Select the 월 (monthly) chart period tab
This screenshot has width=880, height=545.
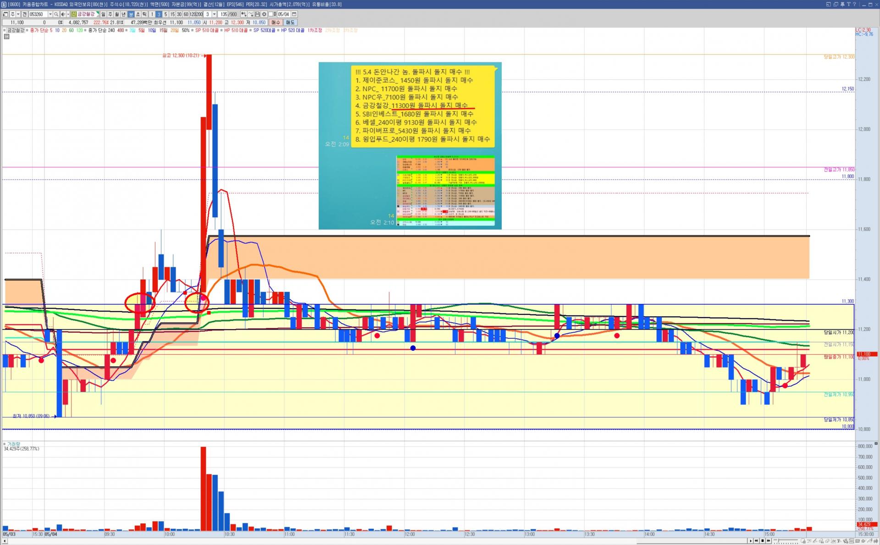point(117,14)
